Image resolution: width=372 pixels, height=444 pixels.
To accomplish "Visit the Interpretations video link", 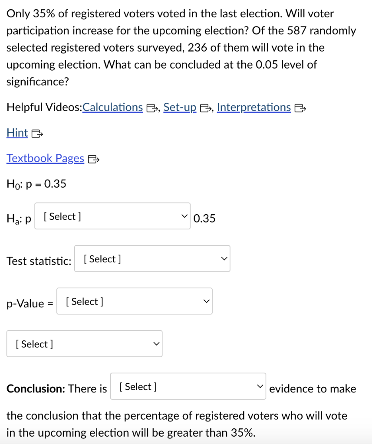I will click(x=253, y=107).
